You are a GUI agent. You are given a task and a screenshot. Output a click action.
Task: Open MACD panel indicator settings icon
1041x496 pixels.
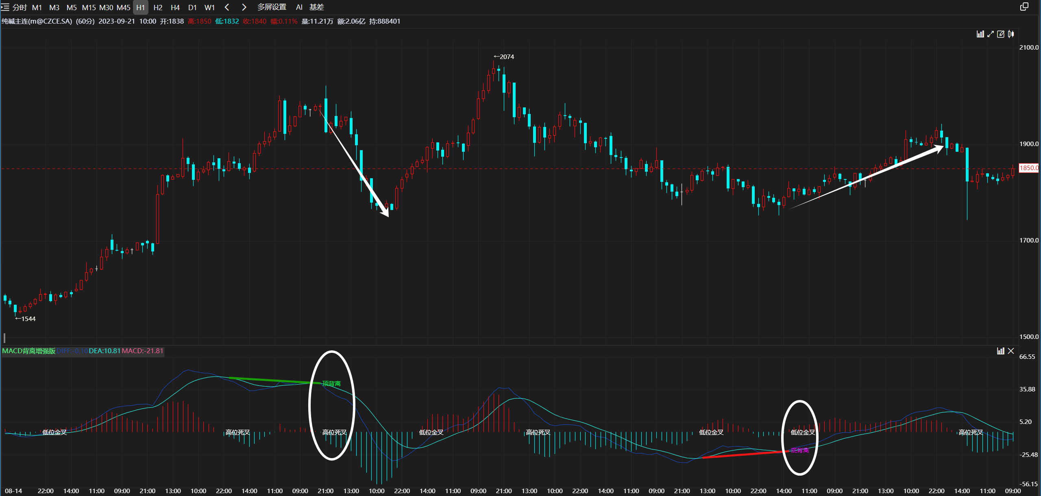point(1001,351)
